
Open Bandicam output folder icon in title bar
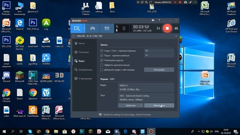(x=153, y=20)
